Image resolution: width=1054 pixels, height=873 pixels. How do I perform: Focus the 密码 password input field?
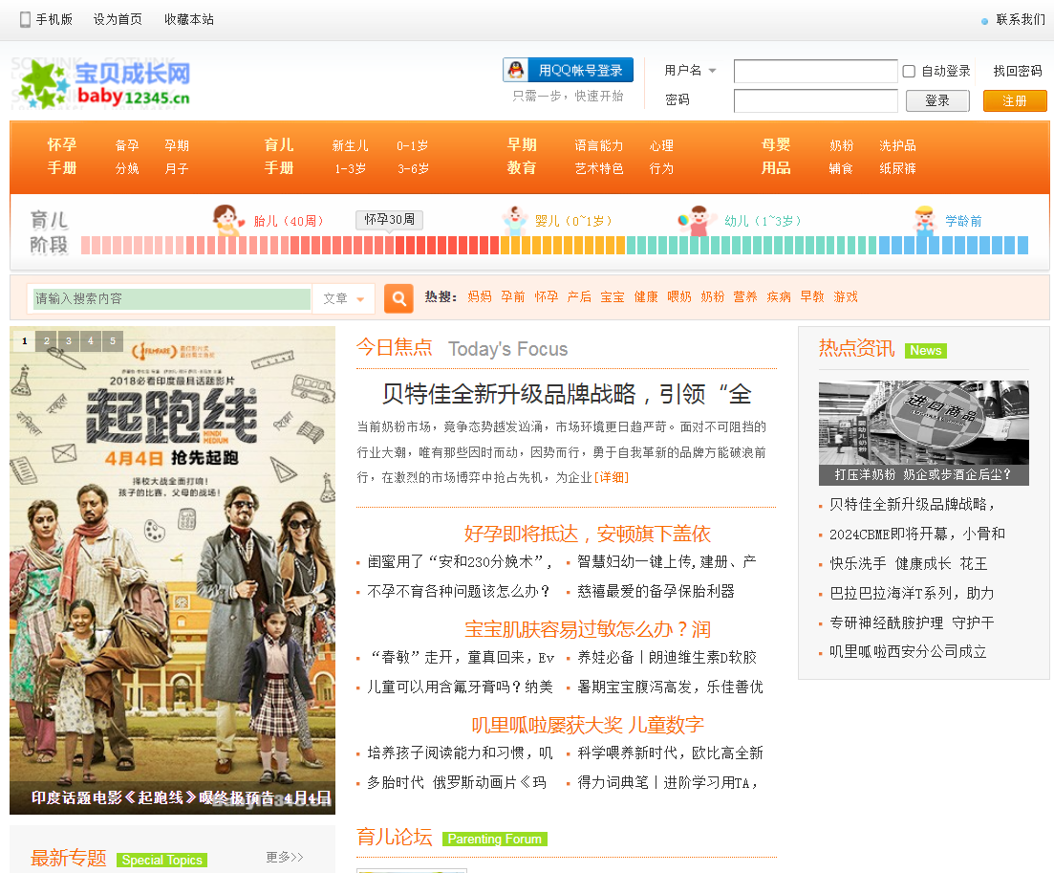pos(815,101)
